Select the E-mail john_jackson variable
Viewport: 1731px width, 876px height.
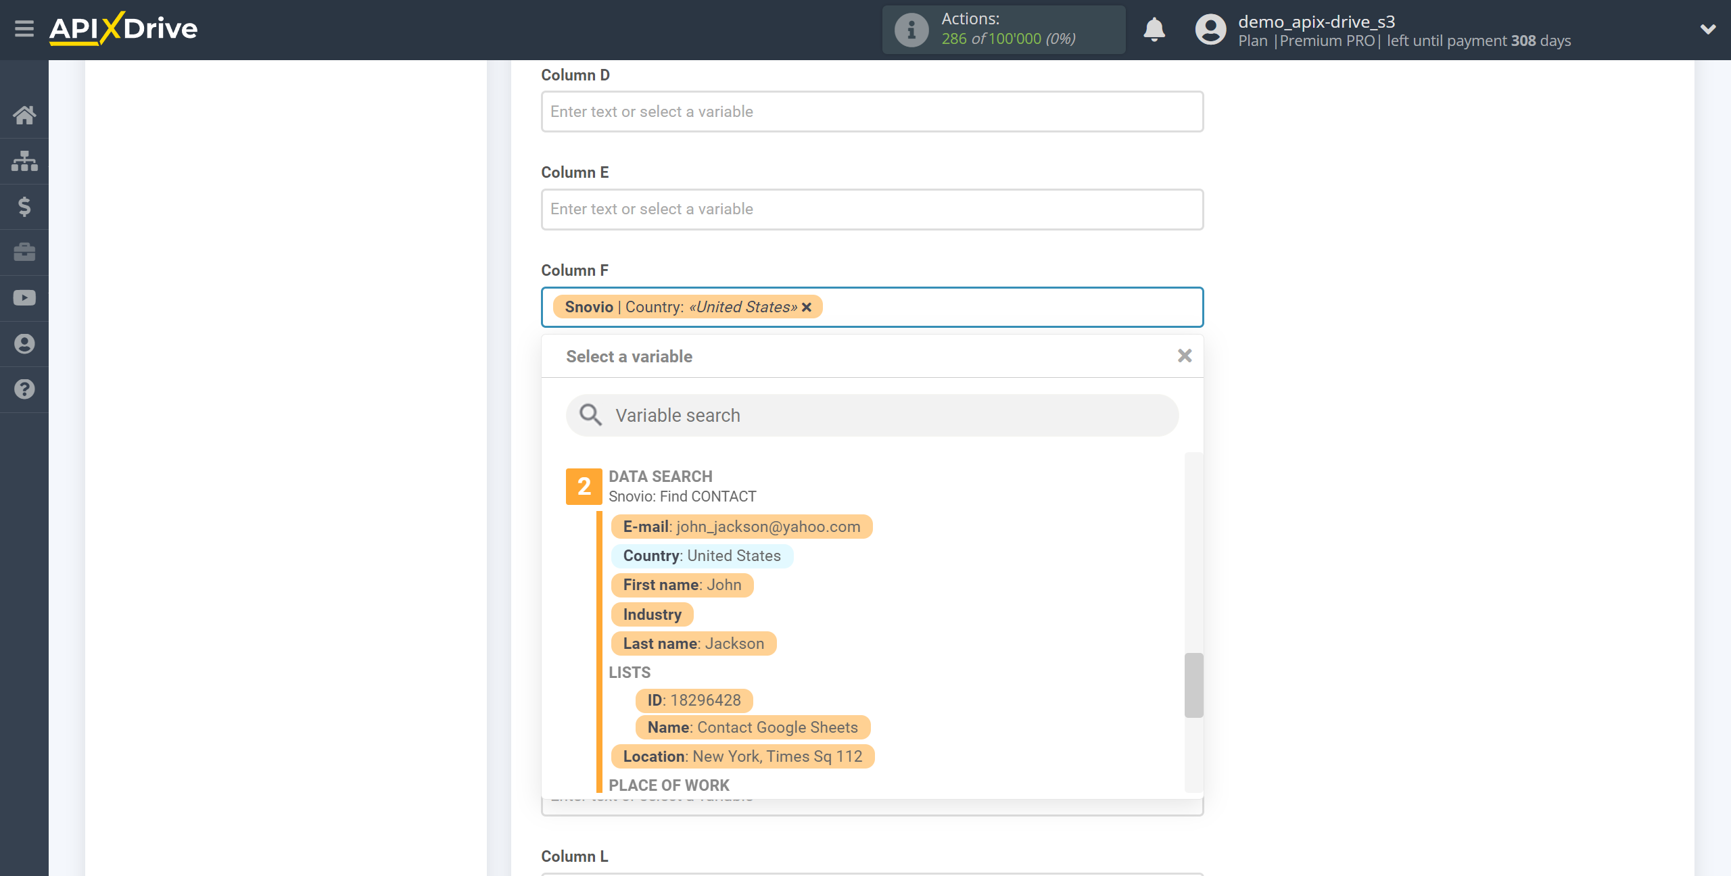tap(742, 527)
